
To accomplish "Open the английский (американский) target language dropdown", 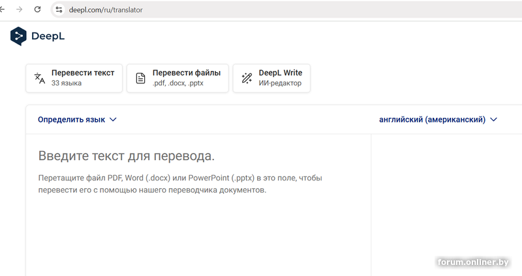I will [x=432, y=120].
